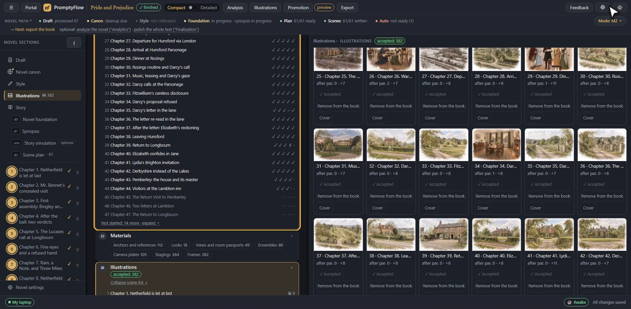The width and height of the screenshot is (631, 309).
Task: Toggle Accepted on the Chapter 32 card
Action: 383,184
